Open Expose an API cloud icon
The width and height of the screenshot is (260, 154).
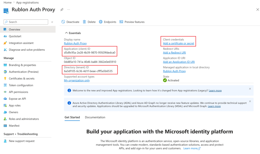(x=5, y=99)
